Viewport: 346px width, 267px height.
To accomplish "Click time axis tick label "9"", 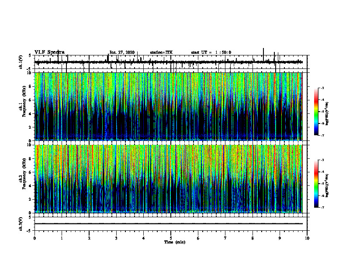I will point(280,238).
